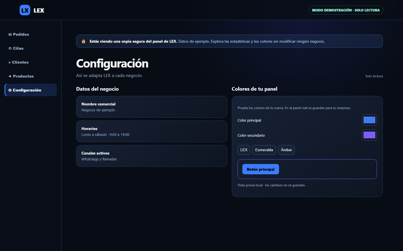This screenshot has height=251, width=403.
Task: Click the lock icon in the notice banner
Action: [83, 41]
